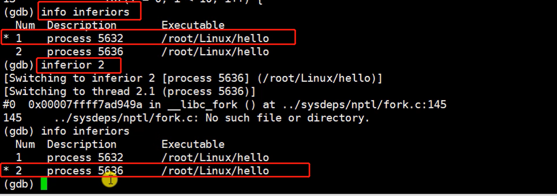The width and height of the screenshot is (557, 196).
Task: Click "process 5632" in the lower inferiors table
Action: (x=85, y=157)
